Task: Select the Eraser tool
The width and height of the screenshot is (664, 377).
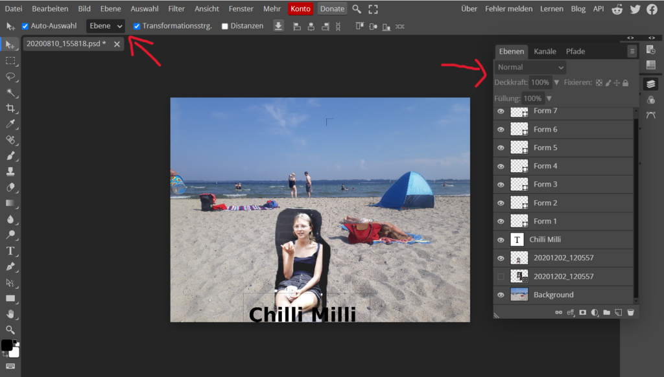Action: coord(10,187)
